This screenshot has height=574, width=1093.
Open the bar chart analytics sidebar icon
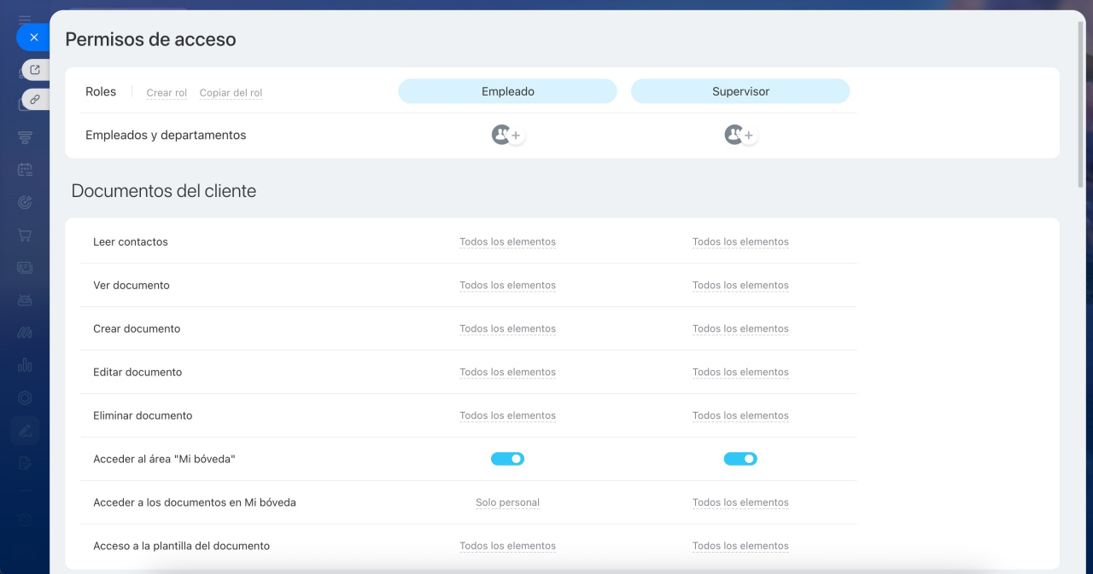[25, 365]
